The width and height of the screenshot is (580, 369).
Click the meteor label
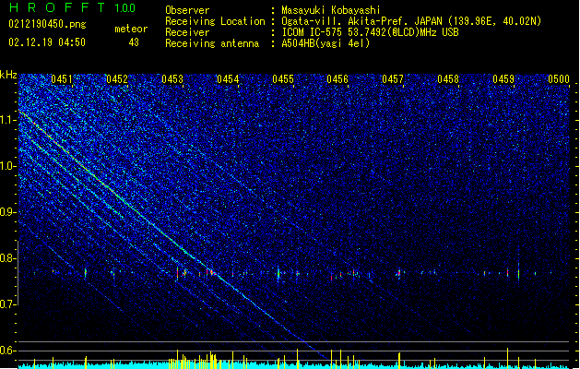131,29
